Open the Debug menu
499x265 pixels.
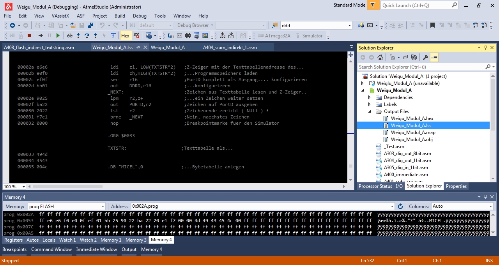pyautogui.click(x=140, y=16)
